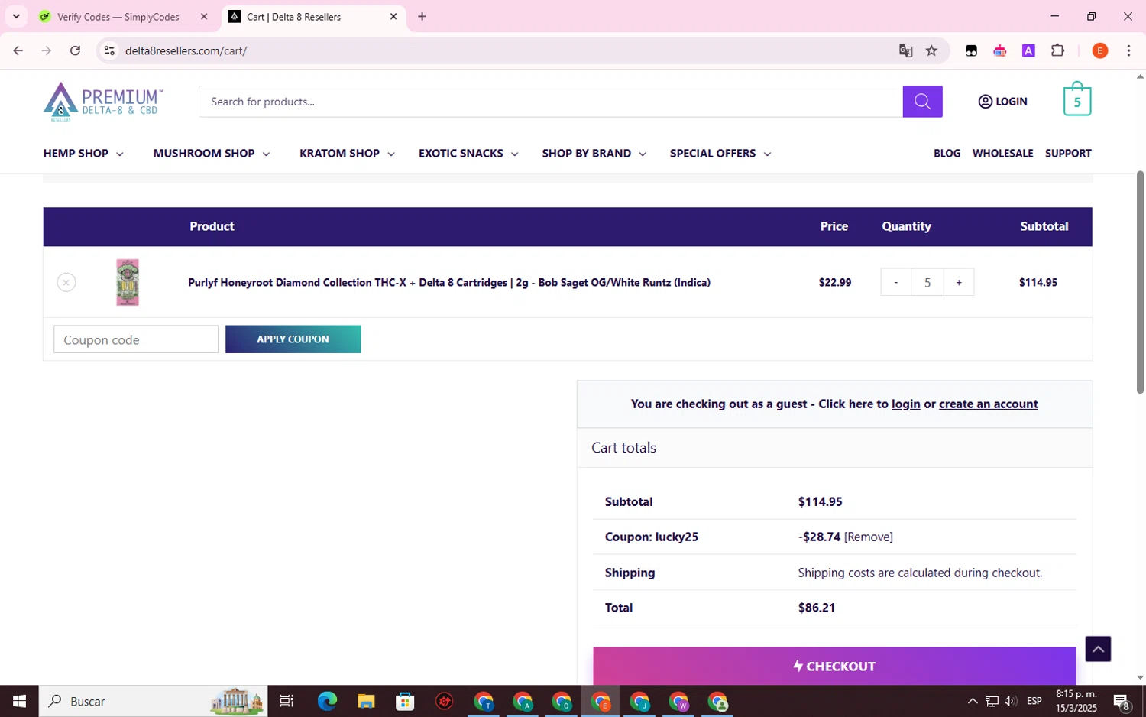Remove the Purlyf cartridge from cart
1146x717 pixels.
tap(66, 282)
